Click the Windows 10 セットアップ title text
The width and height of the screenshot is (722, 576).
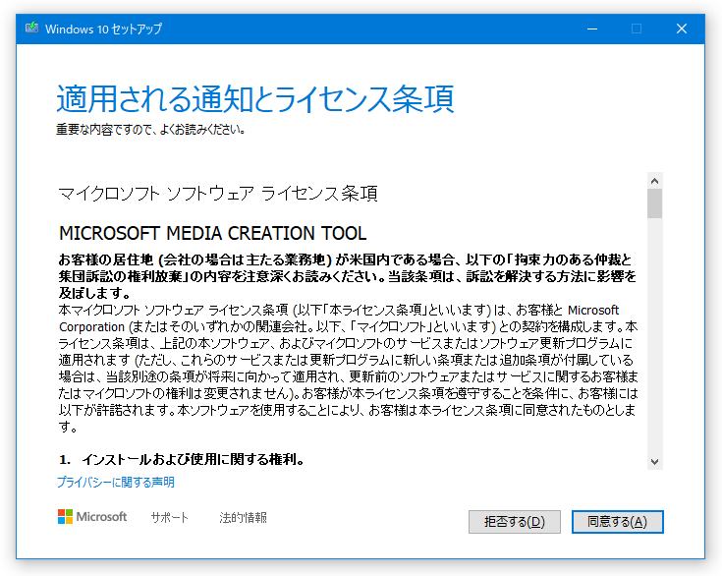pyautogui.click(x=103, y=29)
